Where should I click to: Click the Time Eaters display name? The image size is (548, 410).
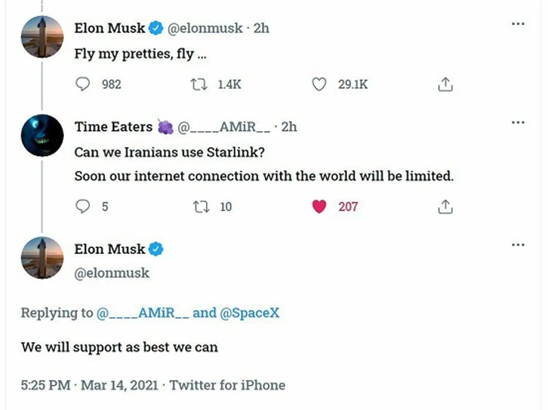point(113,126)
